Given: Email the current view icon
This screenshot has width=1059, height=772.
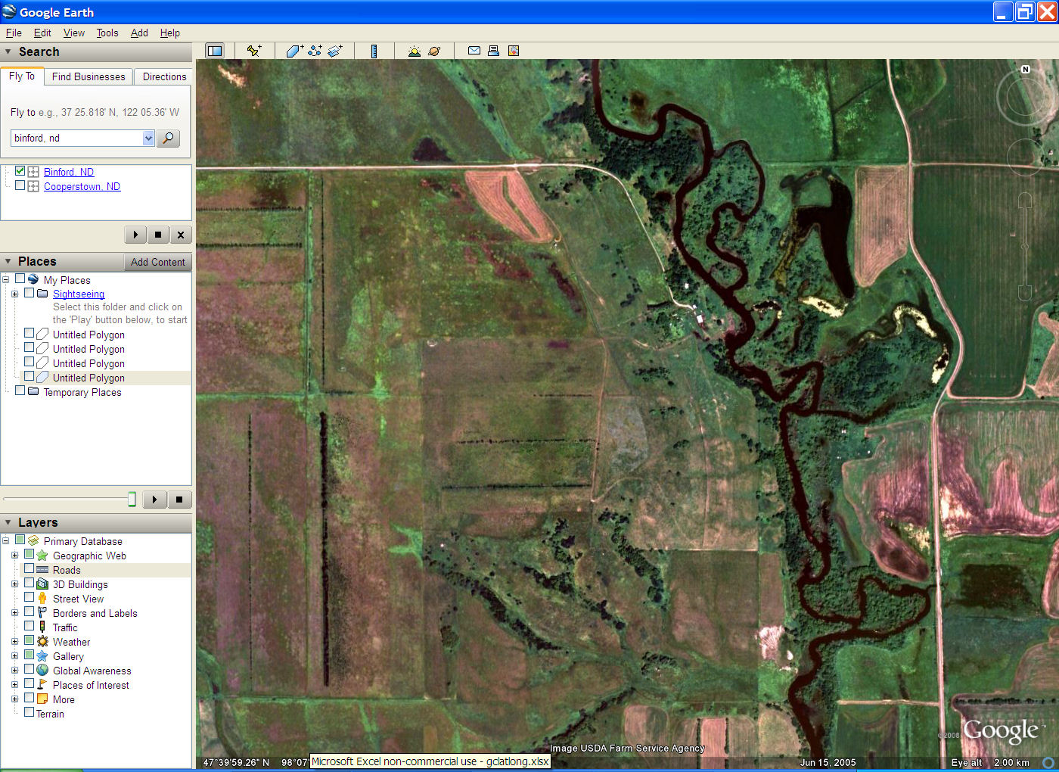Looking at the screenshot, I should click(x=474, y=51).
